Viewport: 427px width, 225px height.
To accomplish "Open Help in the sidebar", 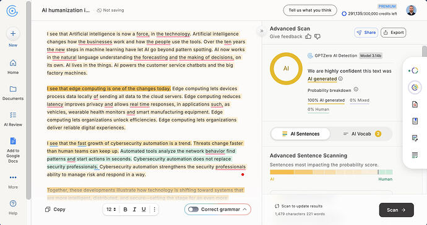I will (13, 207).
